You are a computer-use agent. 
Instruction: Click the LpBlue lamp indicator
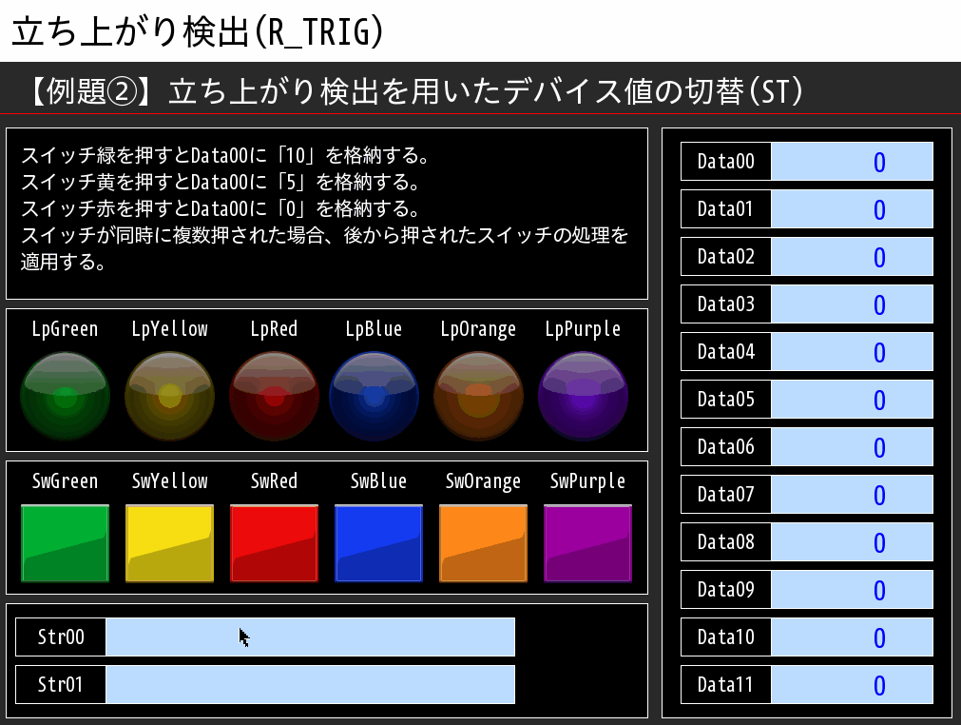click(x=374, y=396)
